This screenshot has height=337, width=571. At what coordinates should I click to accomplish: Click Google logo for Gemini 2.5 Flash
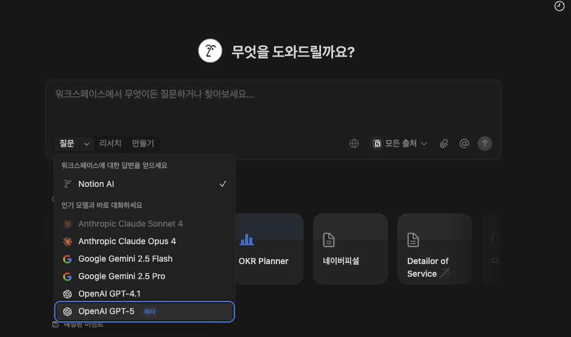(67, 259)
